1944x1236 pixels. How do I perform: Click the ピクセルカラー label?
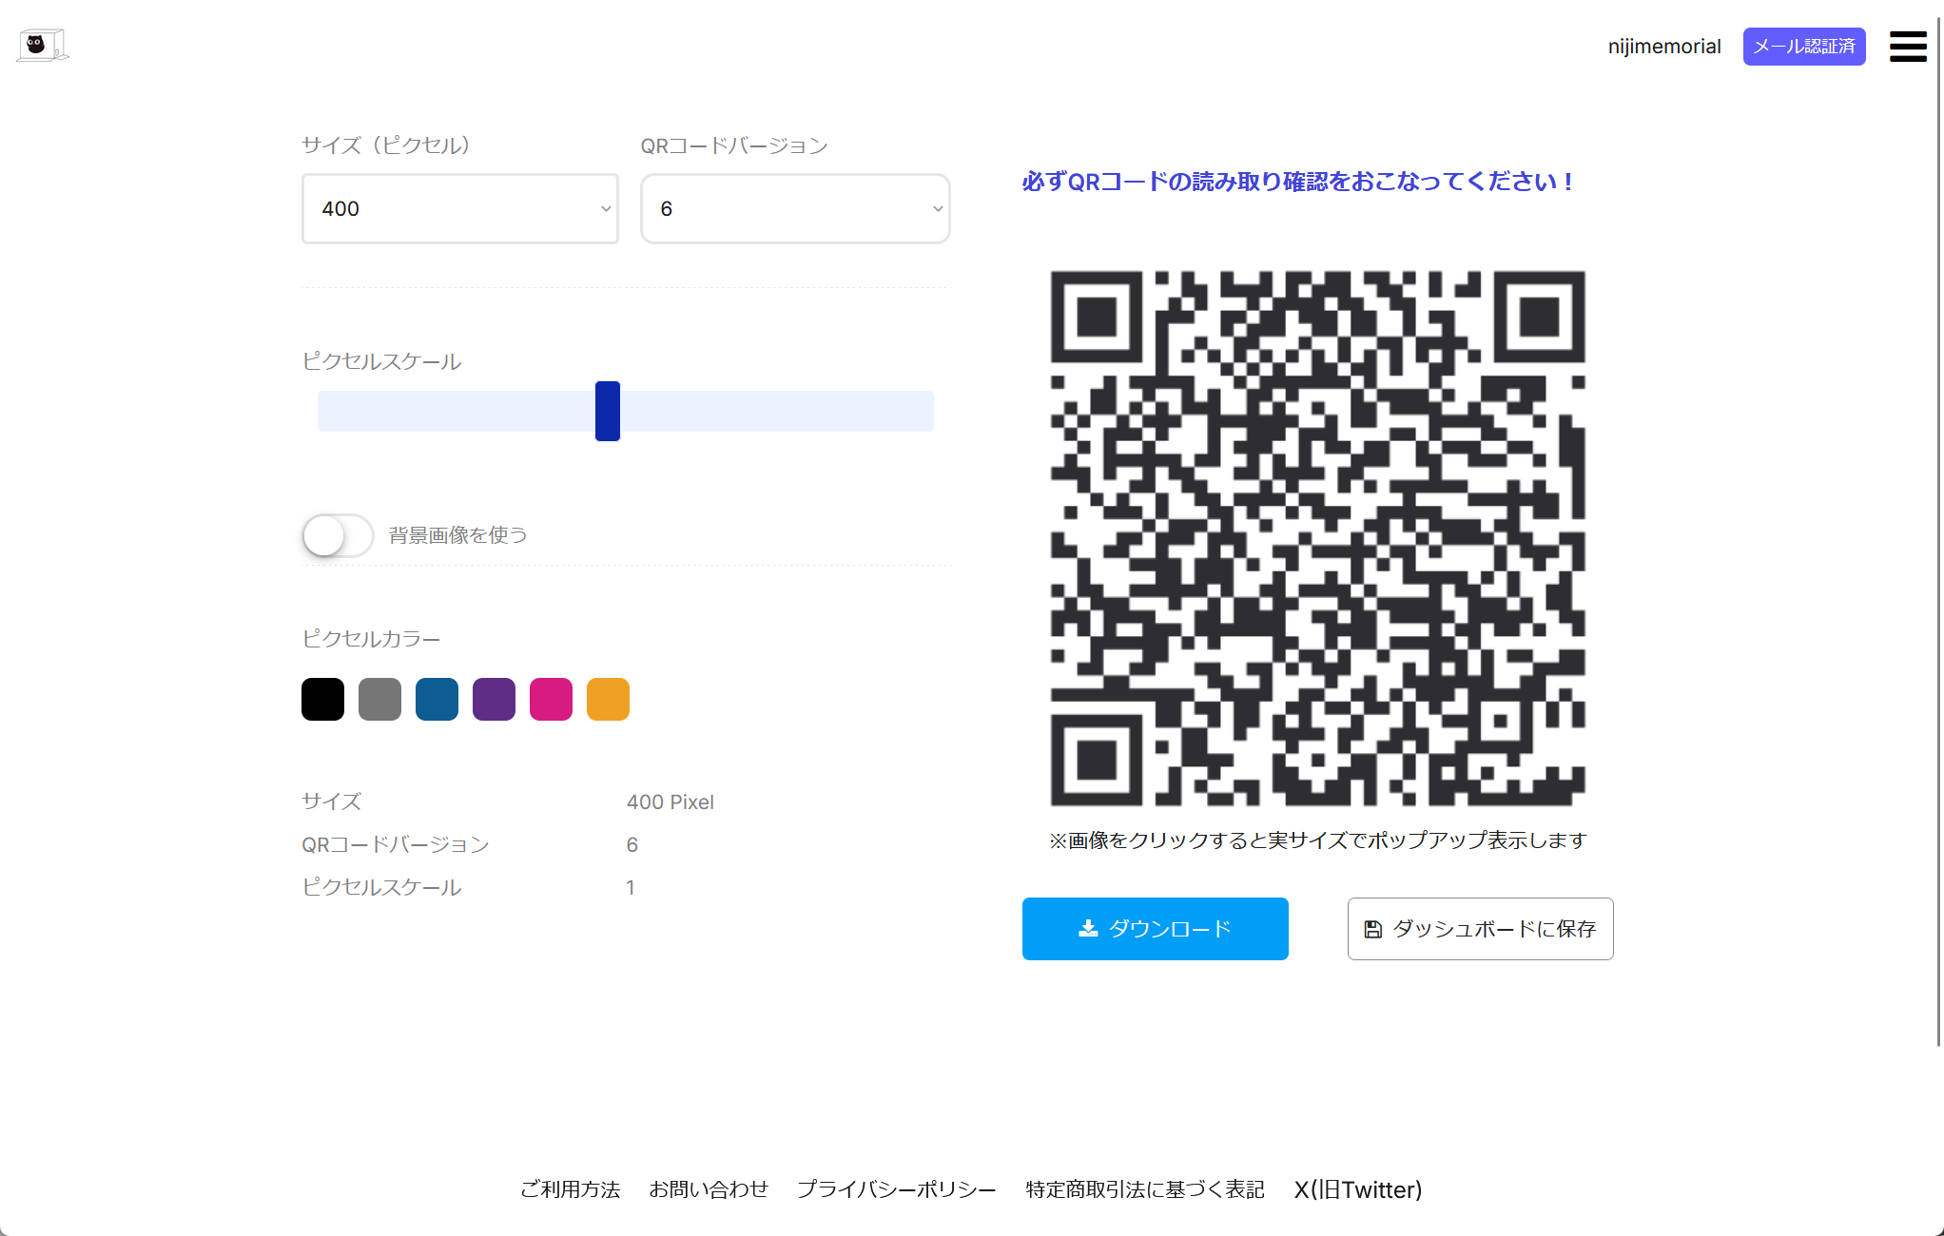tap(371, 639)
